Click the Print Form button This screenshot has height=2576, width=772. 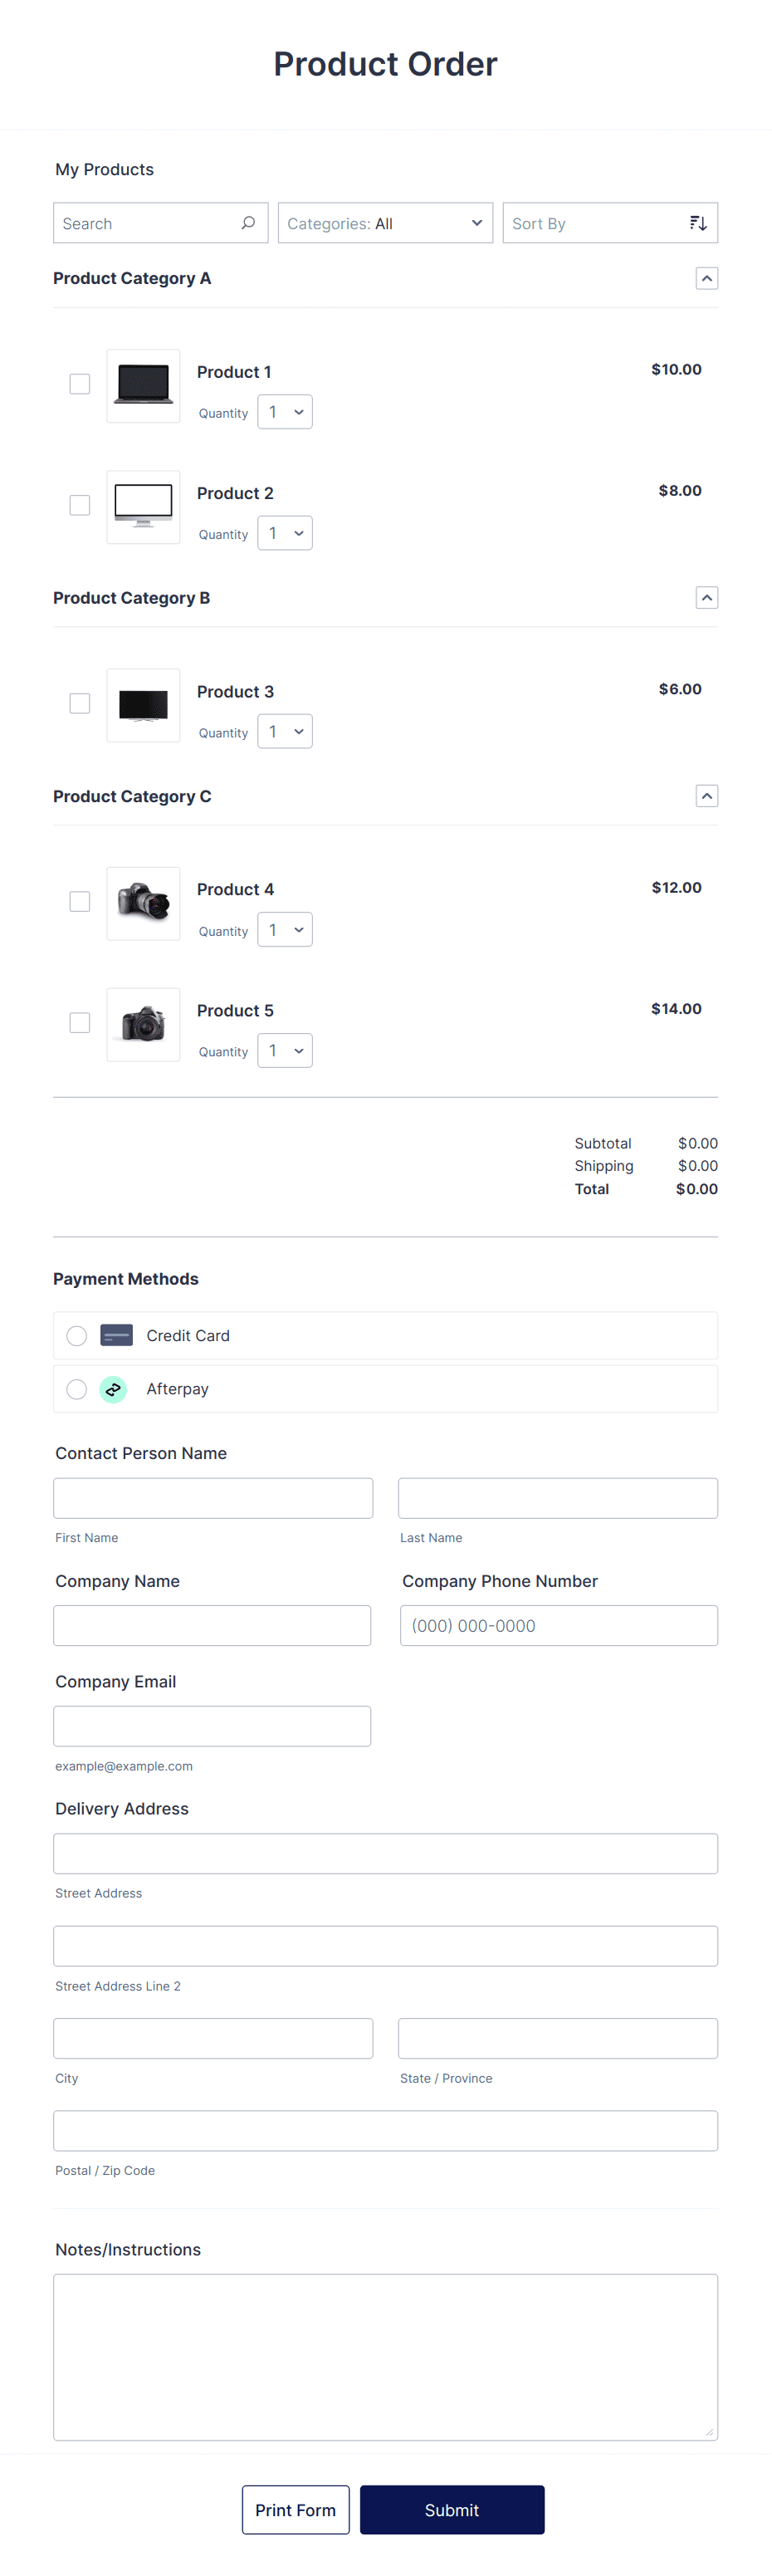(x=295, y=2510)
